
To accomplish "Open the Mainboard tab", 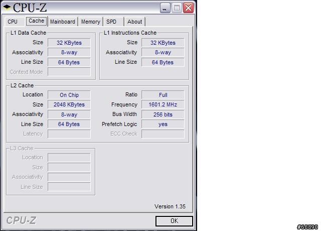I will (x=63, y=22).
